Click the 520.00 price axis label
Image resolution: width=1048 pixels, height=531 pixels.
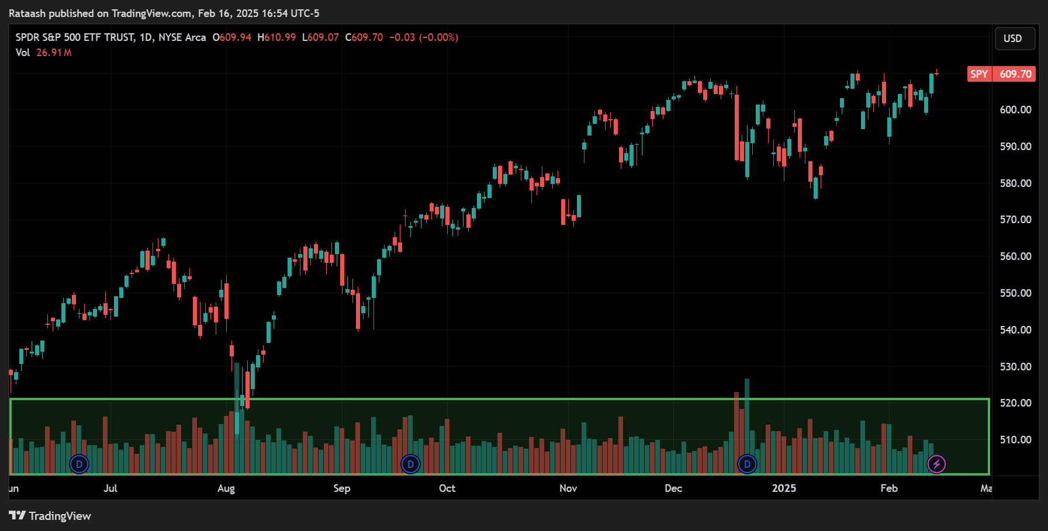(x=1015, y=403)
